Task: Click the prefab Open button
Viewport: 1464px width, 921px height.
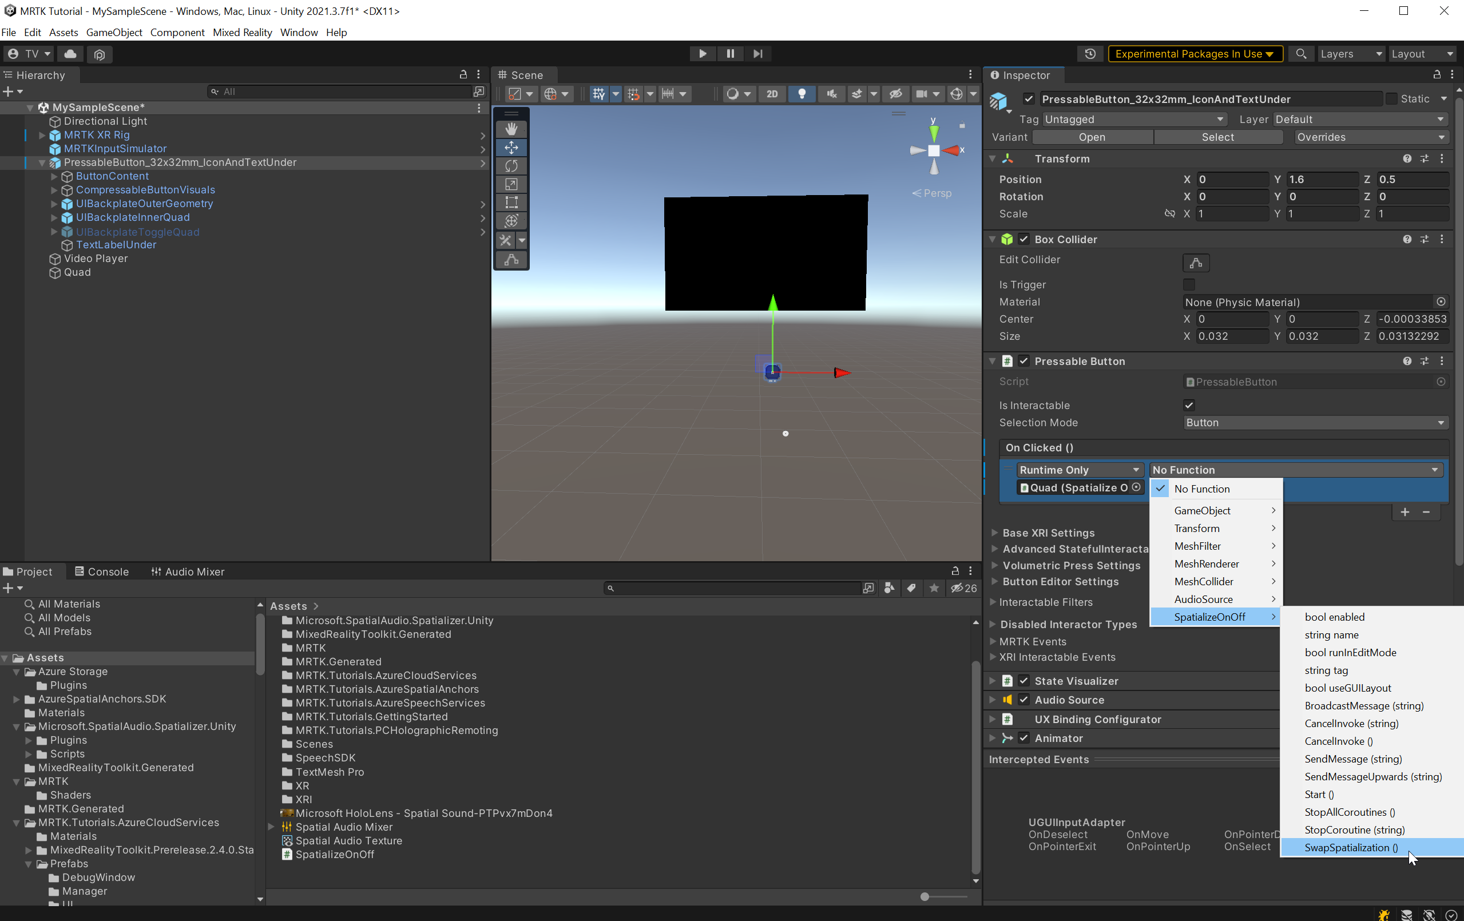Action: 1092,137
